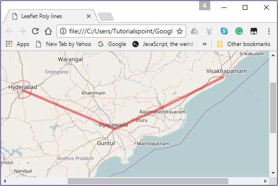Focus the address bar URL field

pos(121,31)
